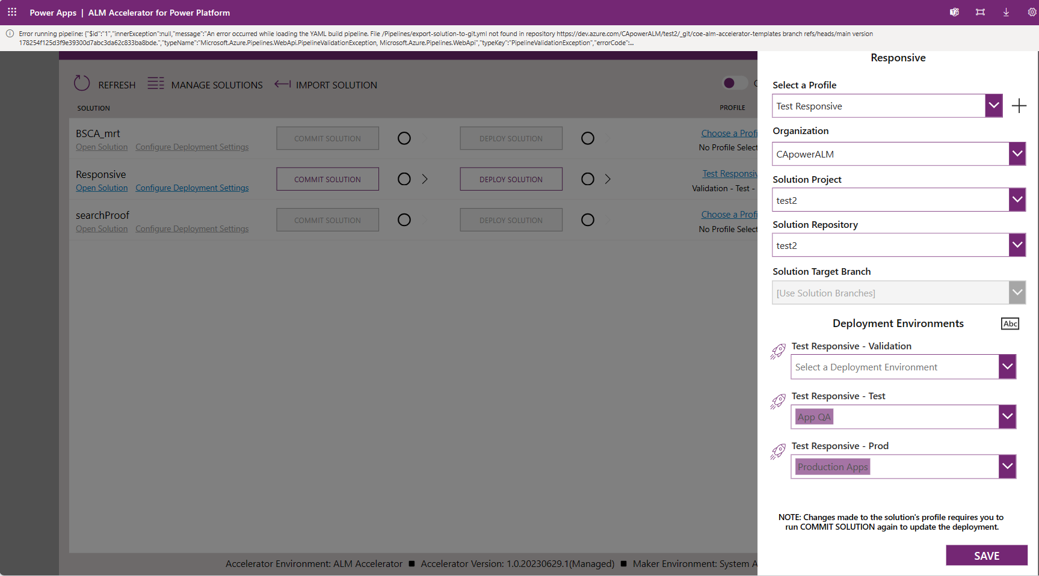1039x576 pixels.
Task: Open the Microsoft Teams icon in the header
Action: (x=954, y=12)
